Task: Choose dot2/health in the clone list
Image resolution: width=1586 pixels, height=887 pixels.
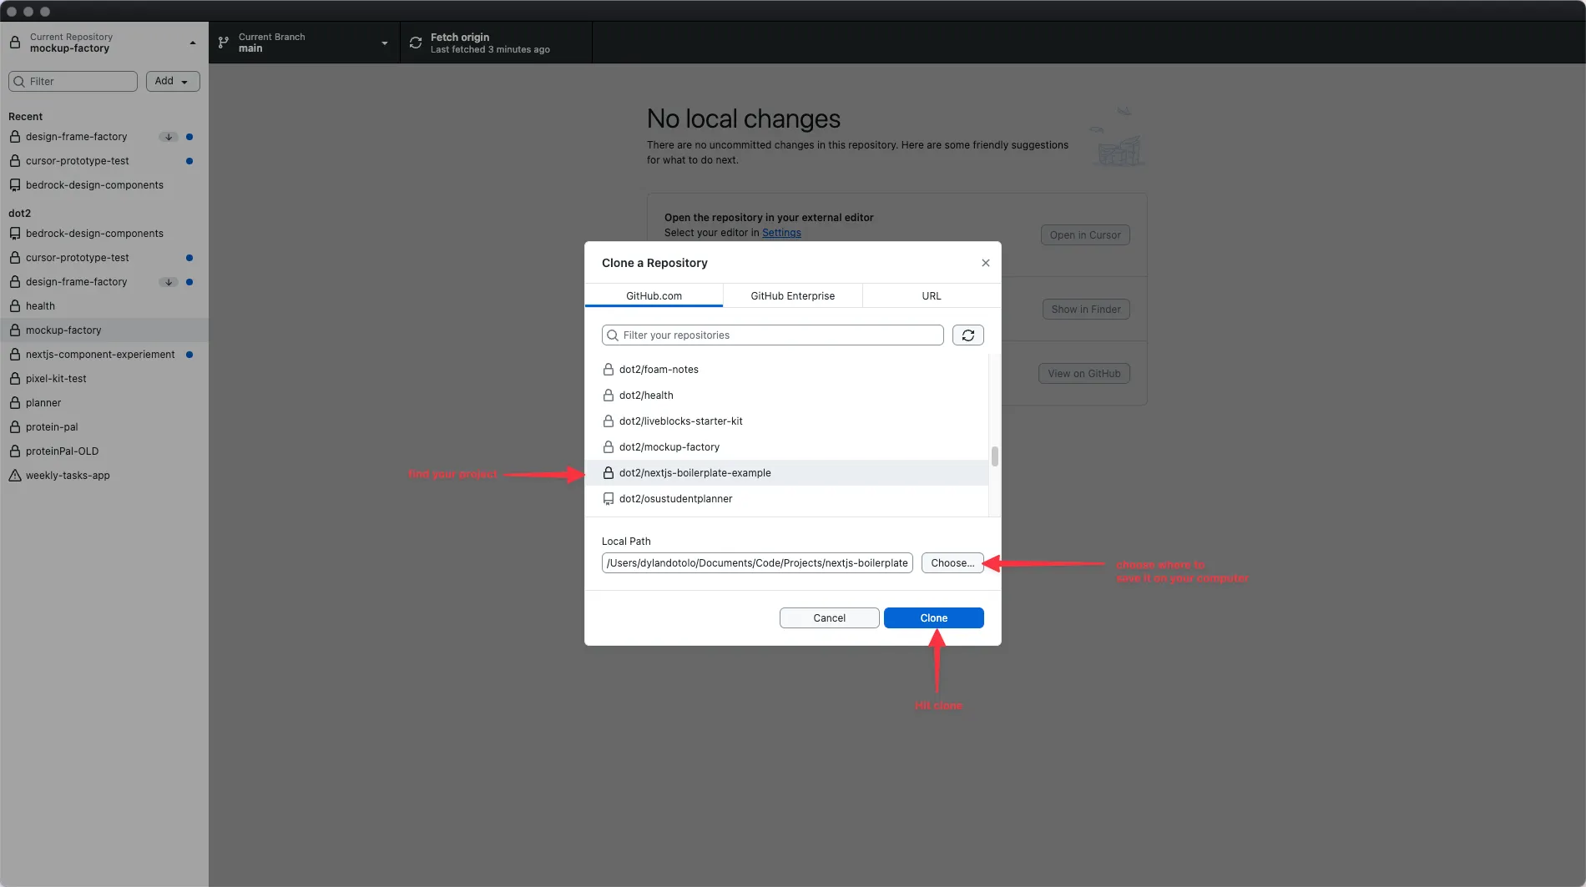Action: click(x=787, y=396)
